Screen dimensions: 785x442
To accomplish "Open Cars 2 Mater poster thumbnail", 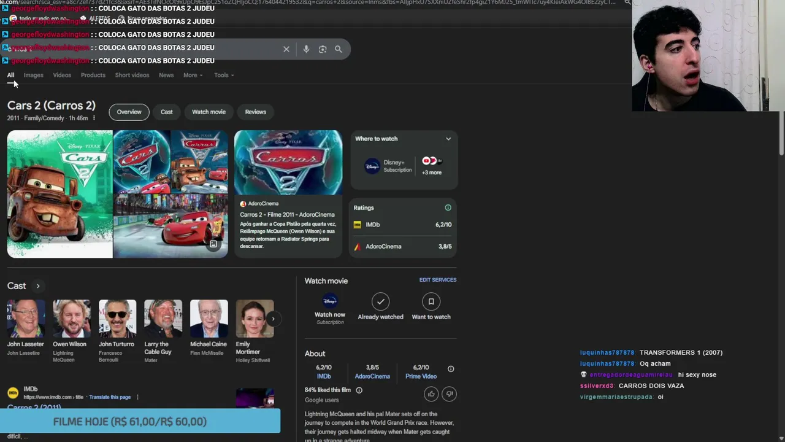I will click(x=60, y=194).
